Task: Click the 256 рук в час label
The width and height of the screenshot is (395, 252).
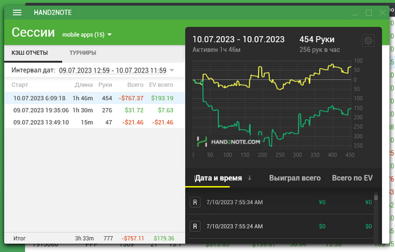Action: tap(320, 50)
